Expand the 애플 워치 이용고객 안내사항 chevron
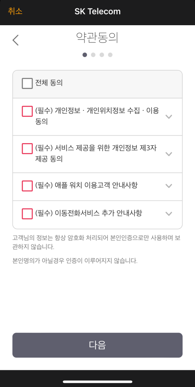This screenshot has height=387, width=195. point(169,186)
